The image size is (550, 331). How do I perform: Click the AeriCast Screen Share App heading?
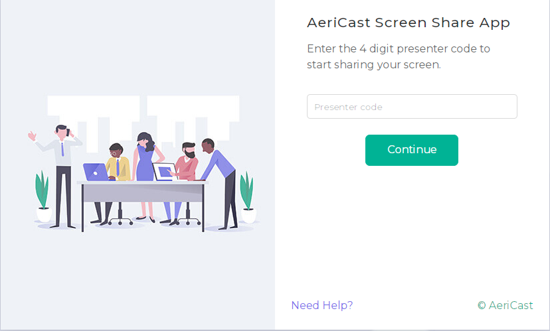[x=409, y=23]
